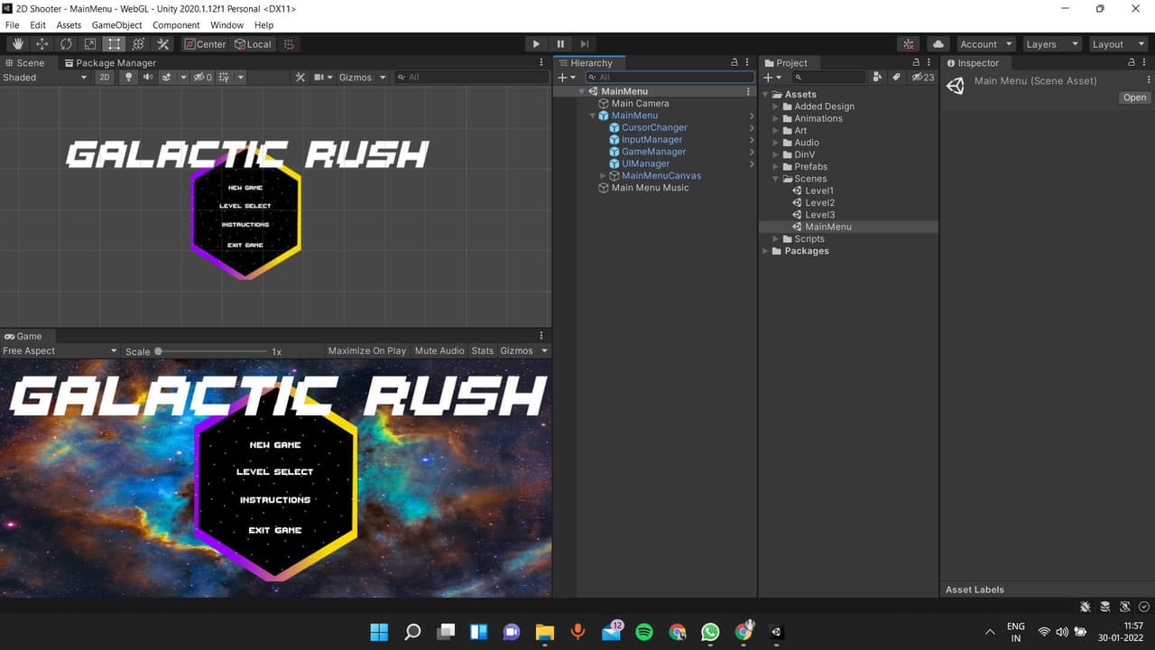Open Project create plus dropdown

pyautogui.click(x=772, y=78)
